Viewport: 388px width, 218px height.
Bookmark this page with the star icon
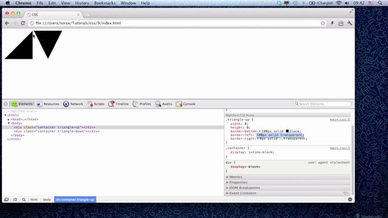click(x=323, y=23)
